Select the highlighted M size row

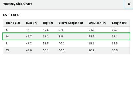(x=66, y=36)
